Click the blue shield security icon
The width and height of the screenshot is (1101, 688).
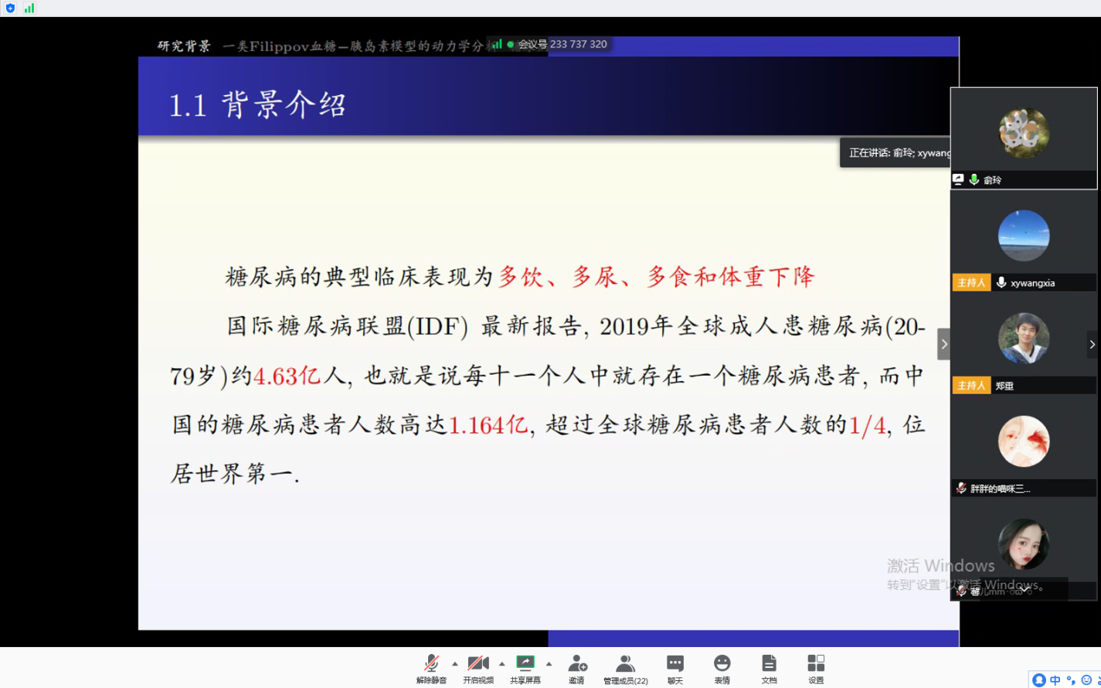[x=10, y=8]
